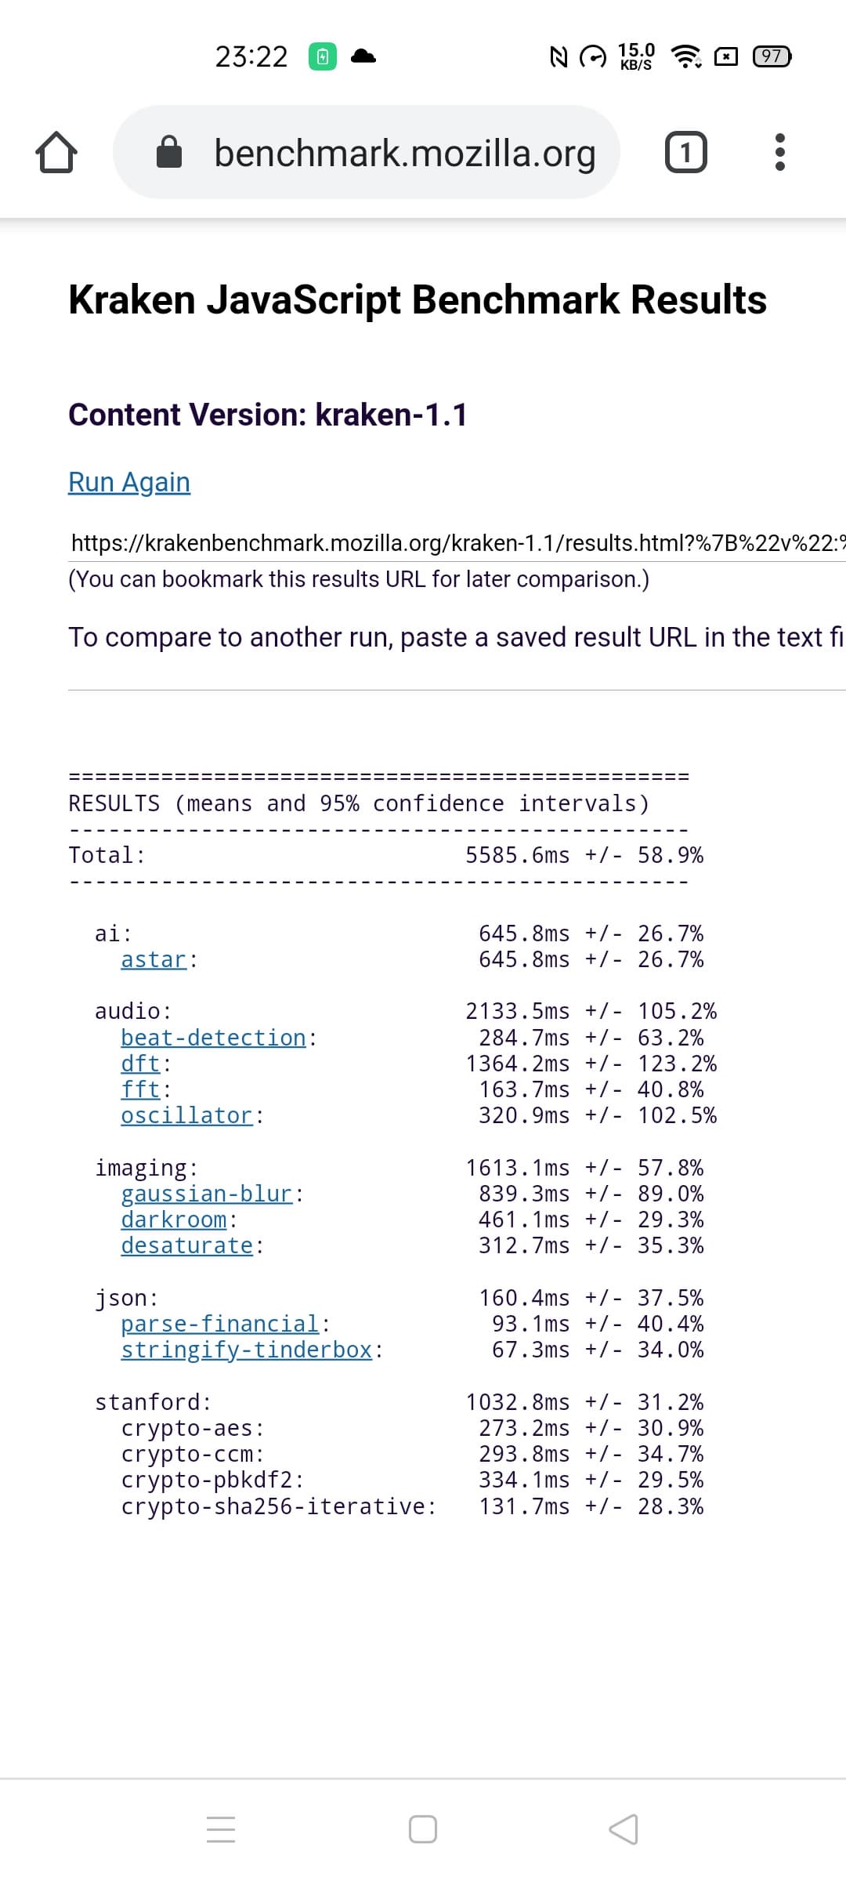Click the Run Again link
The width and height of the screenshot is (846, 1881).
point(129,482)
